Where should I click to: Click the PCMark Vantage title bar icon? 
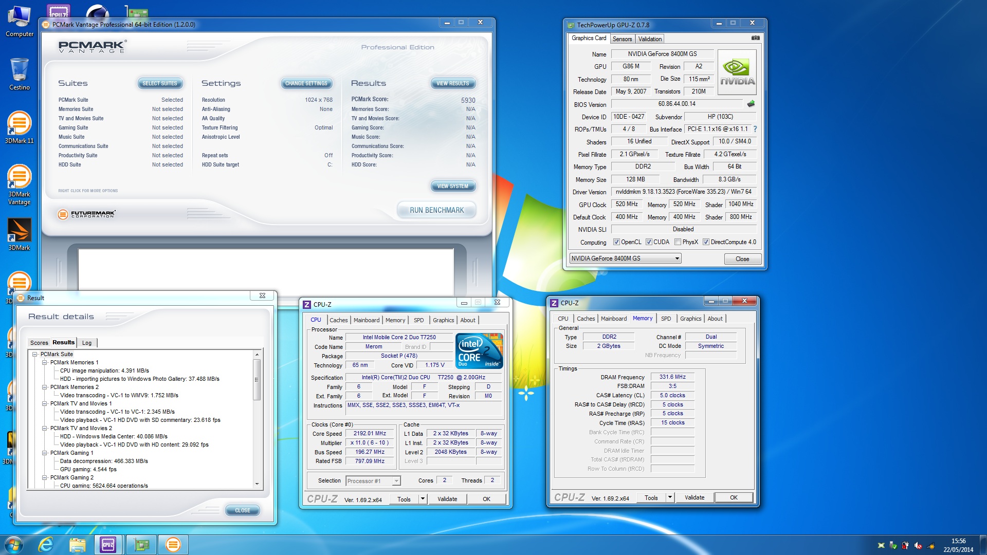coord(46,24)
